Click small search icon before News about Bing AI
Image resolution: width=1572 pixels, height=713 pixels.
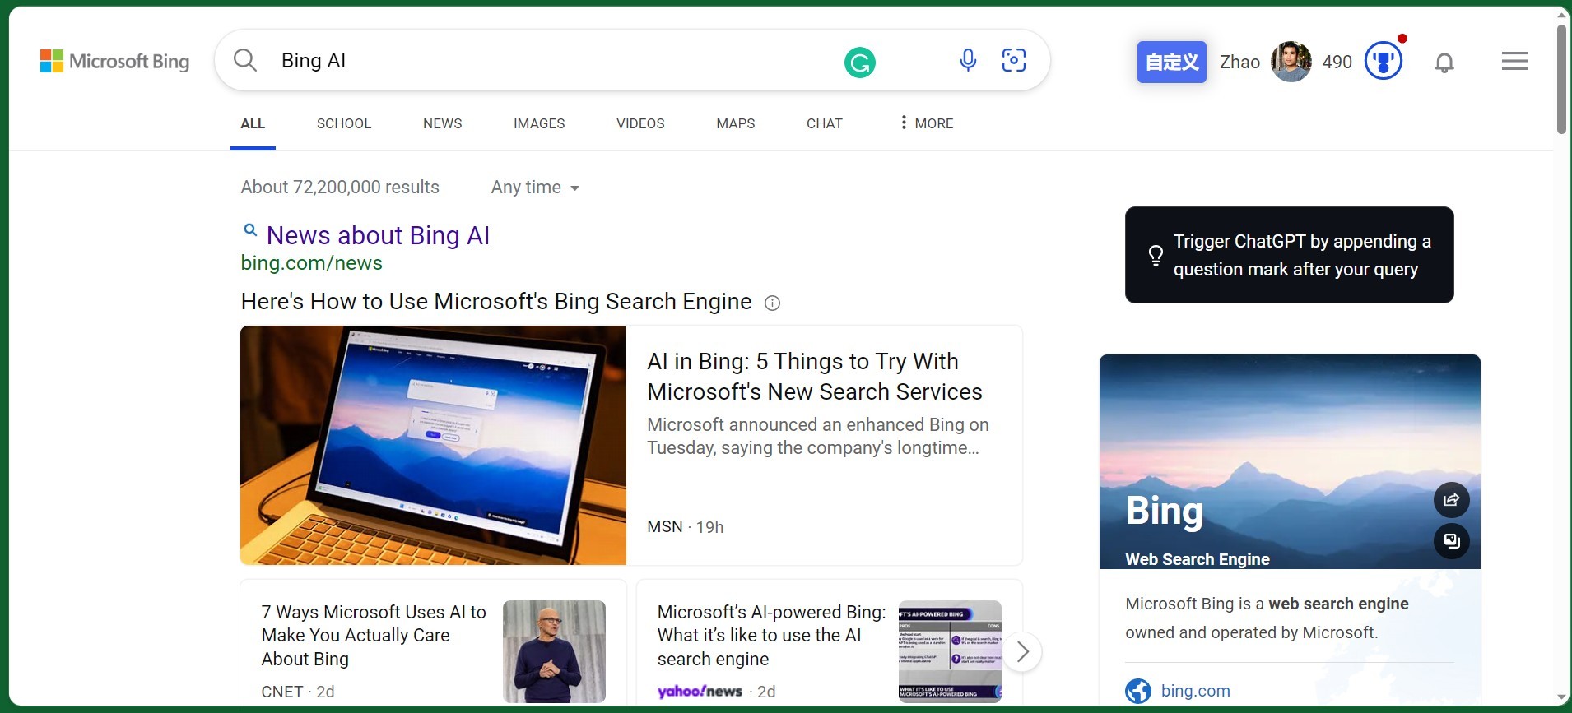[250, 231]
